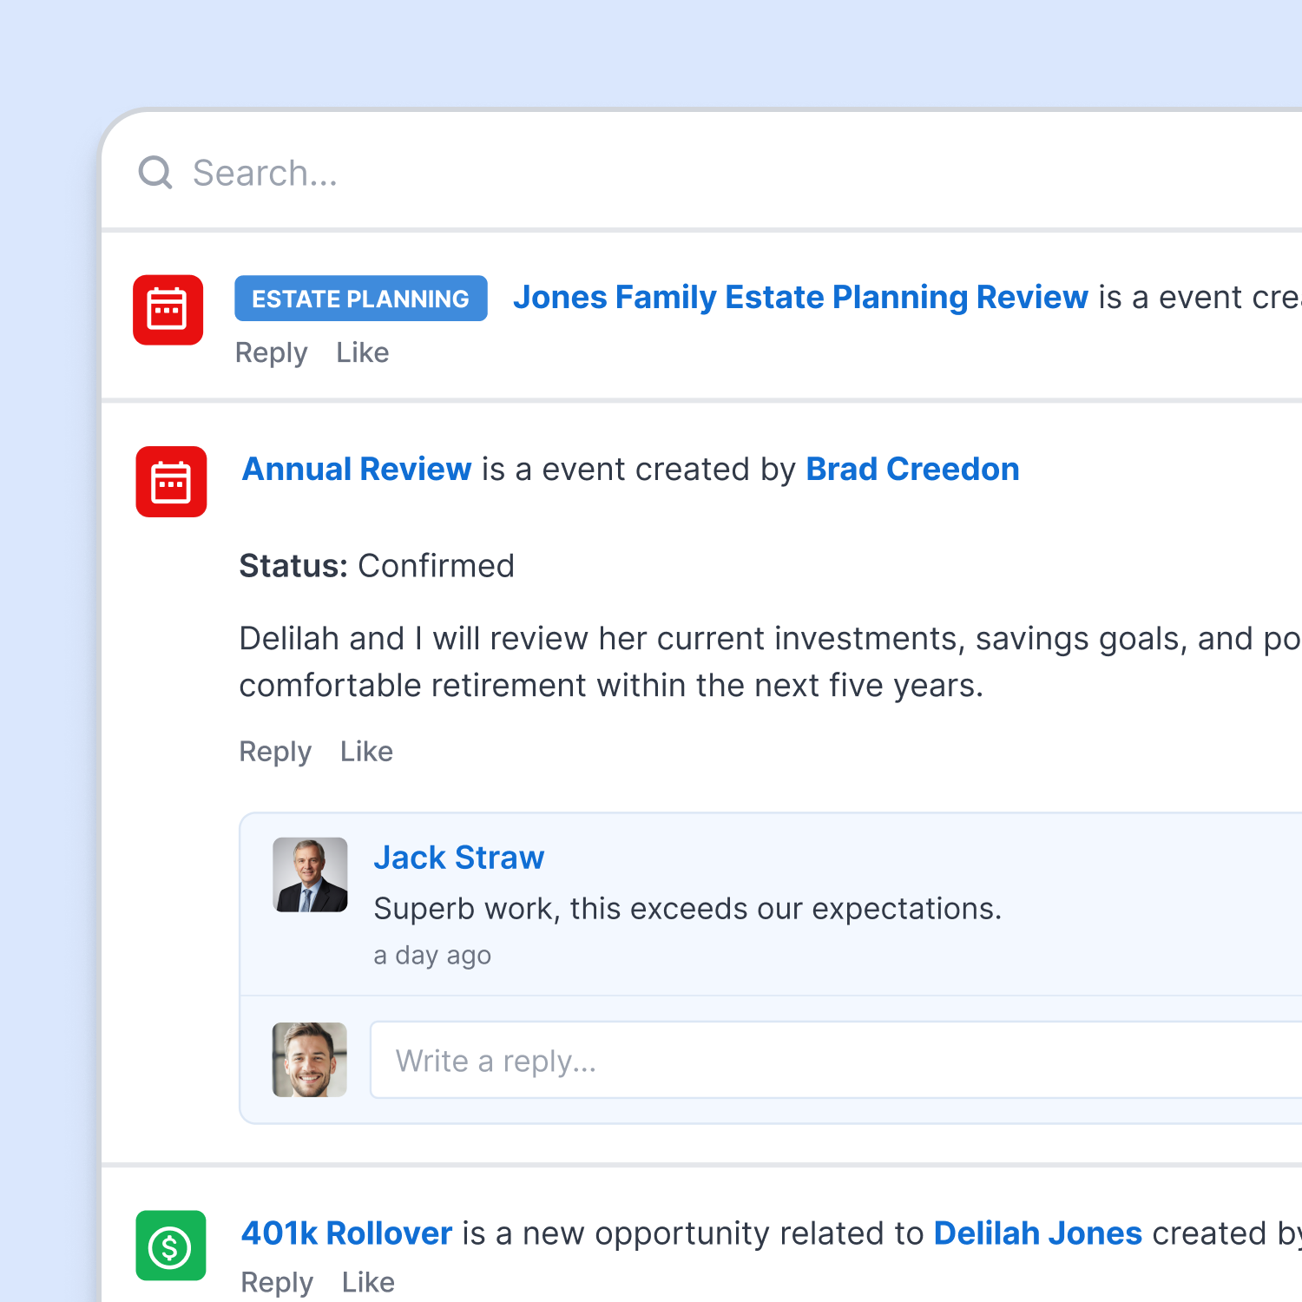View Delilah Jones contact link
1302x1302 pixels.
(x=1038, y=1233)
